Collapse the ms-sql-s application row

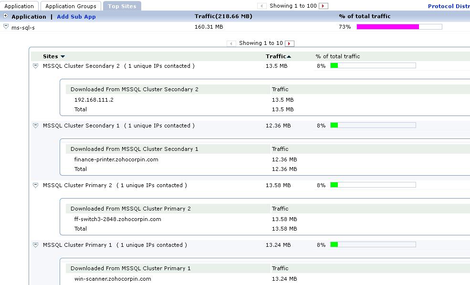coord(6,27)
